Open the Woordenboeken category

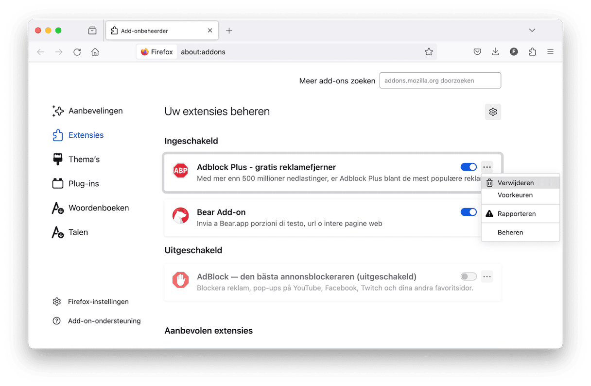pyautogui.click(x=91, y=208)
